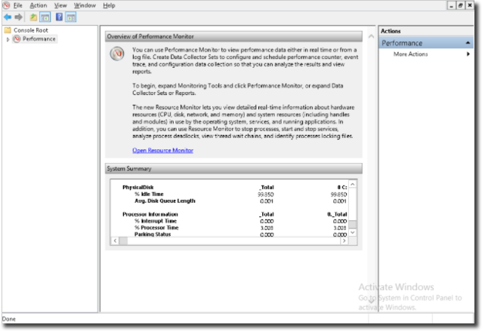Click the % Idle Time row label
The height and width of the screenshot is (331, 482).
coord(149,194)
